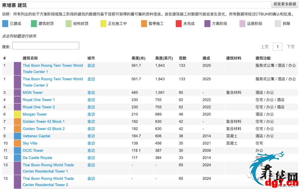
Task: Sort by 高度(米) column header
Action: (139, 58)
